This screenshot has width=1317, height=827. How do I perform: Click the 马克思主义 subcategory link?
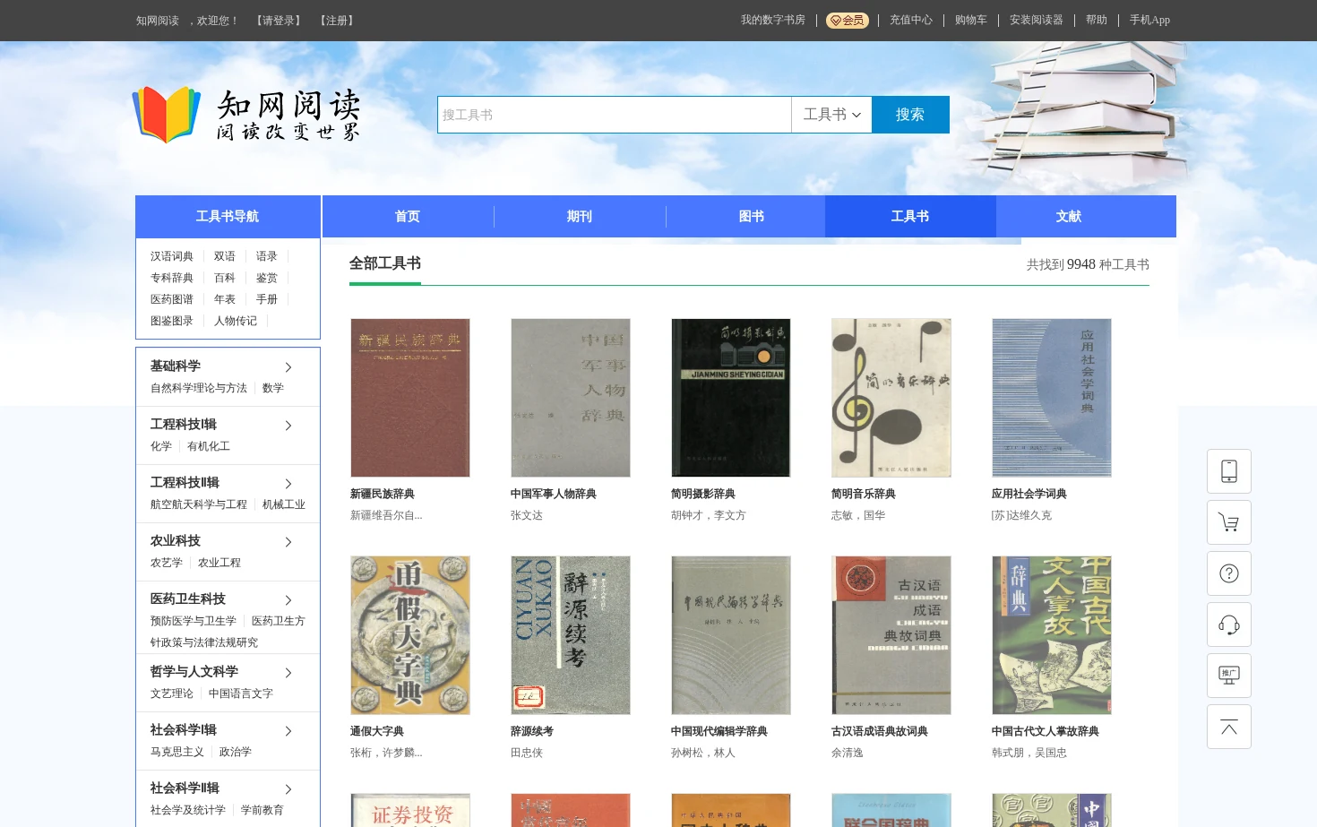point(177,752)
